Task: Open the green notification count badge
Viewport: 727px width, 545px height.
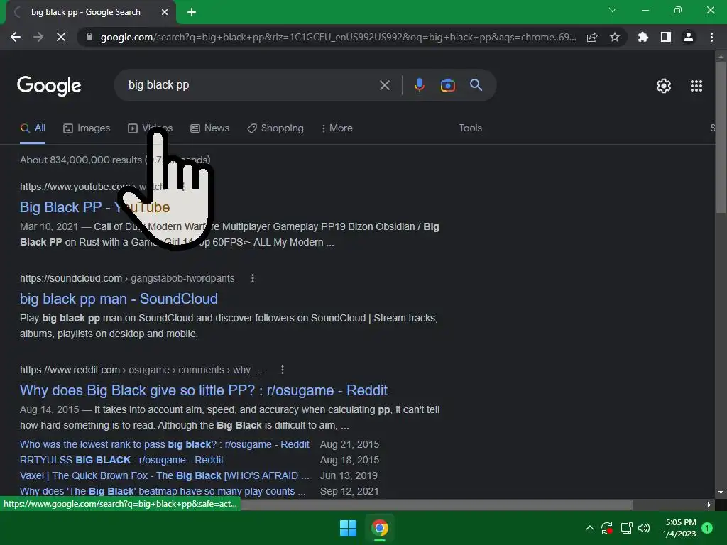Action: click(707, 528)
